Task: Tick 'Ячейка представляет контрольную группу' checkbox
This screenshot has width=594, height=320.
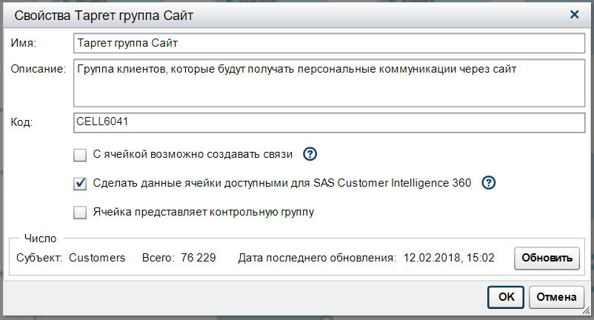Action: pyautogui.click(x=81, y=213)
